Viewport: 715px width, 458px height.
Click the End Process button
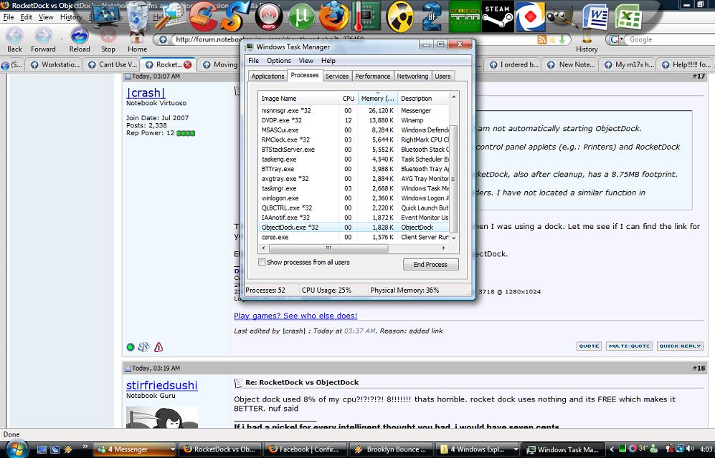430,264
